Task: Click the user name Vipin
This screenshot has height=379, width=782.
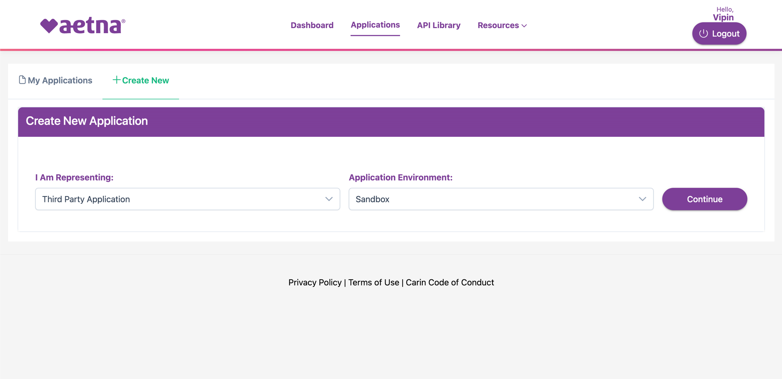Action: [x=723, y=18]
